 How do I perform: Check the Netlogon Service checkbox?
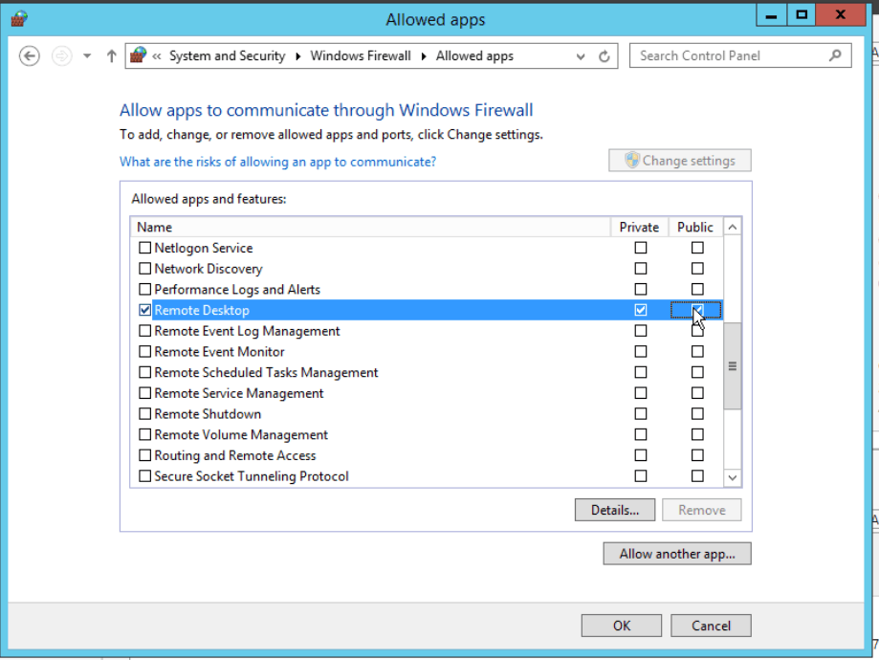[145, 248]
